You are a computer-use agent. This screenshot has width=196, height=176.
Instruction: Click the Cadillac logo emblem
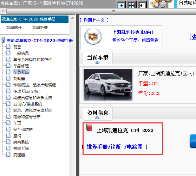point(93,37)
